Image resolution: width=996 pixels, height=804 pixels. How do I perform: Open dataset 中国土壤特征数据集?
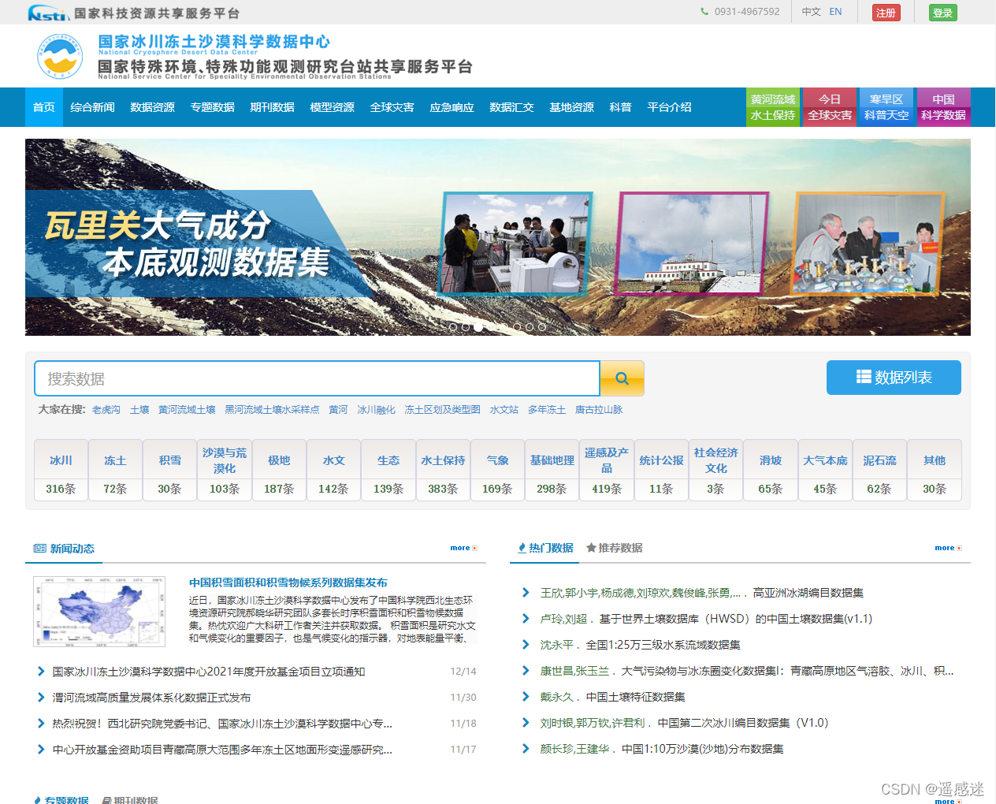pos(635,697)
